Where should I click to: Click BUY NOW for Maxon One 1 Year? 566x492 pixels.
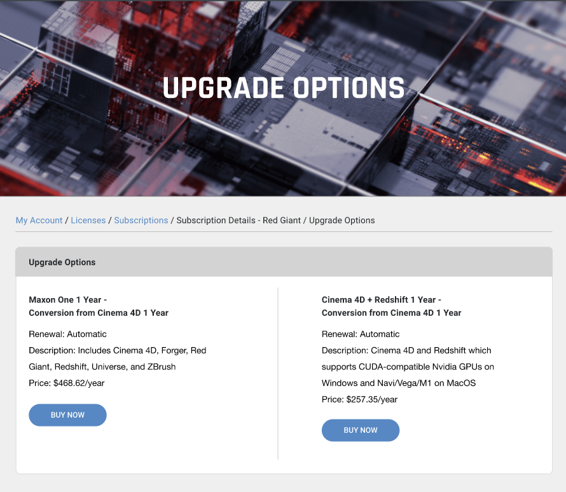(67, 415)
